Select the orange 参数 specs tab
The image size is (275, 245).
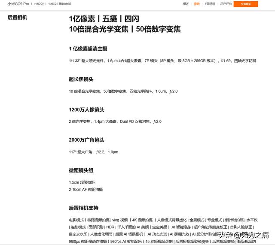pos(197,4)
